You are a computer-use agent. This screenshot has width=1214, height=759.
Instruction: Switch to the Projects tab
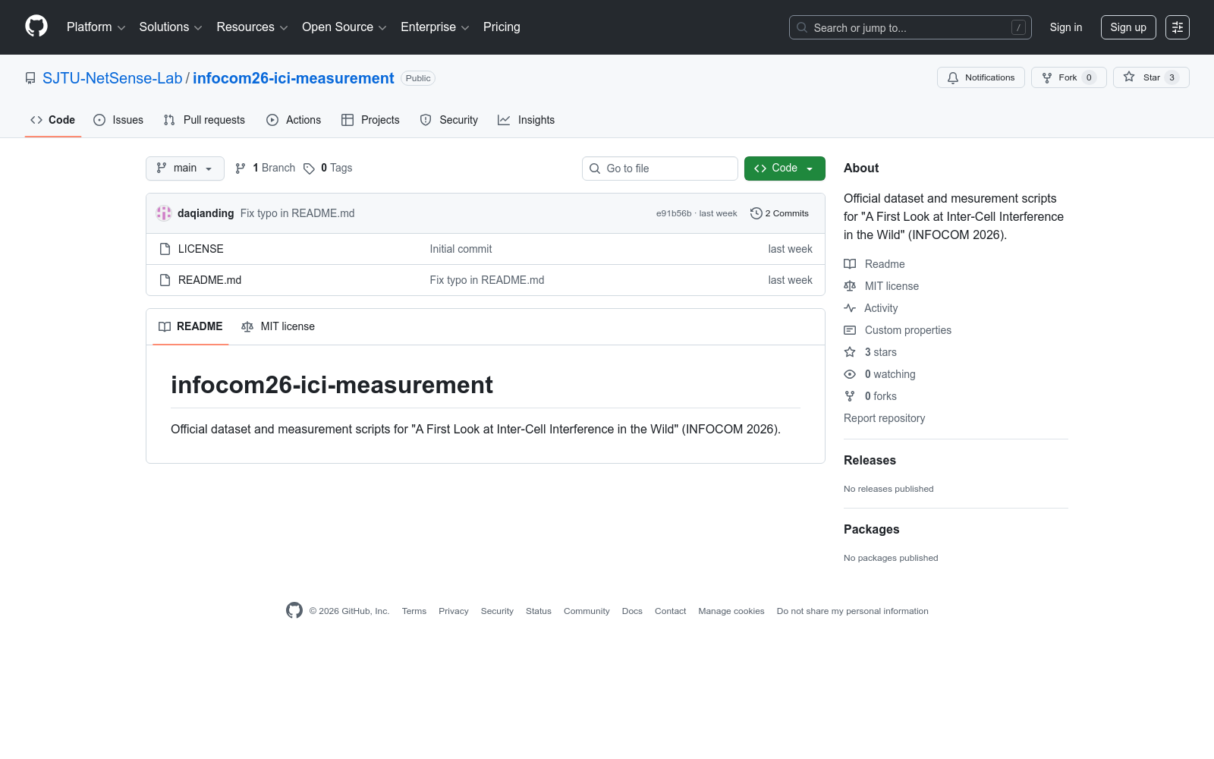tap(370, 120)
